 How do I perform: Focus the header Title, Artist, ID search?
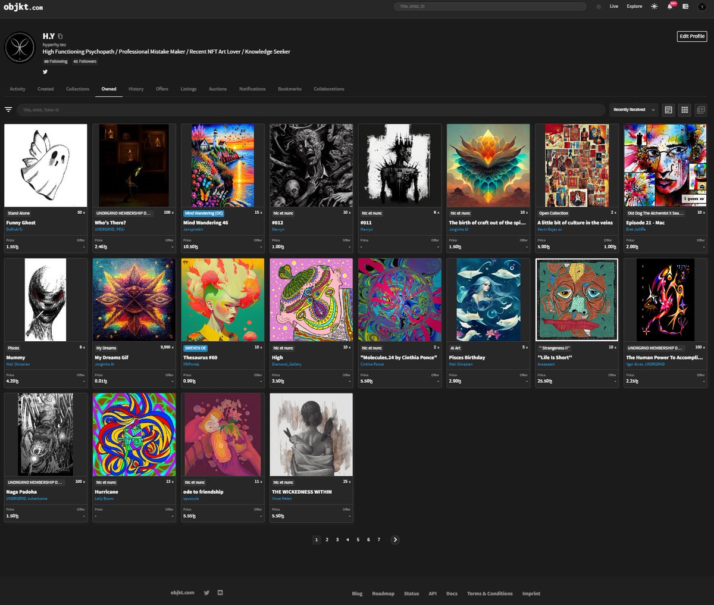click(x=490, y=7)
